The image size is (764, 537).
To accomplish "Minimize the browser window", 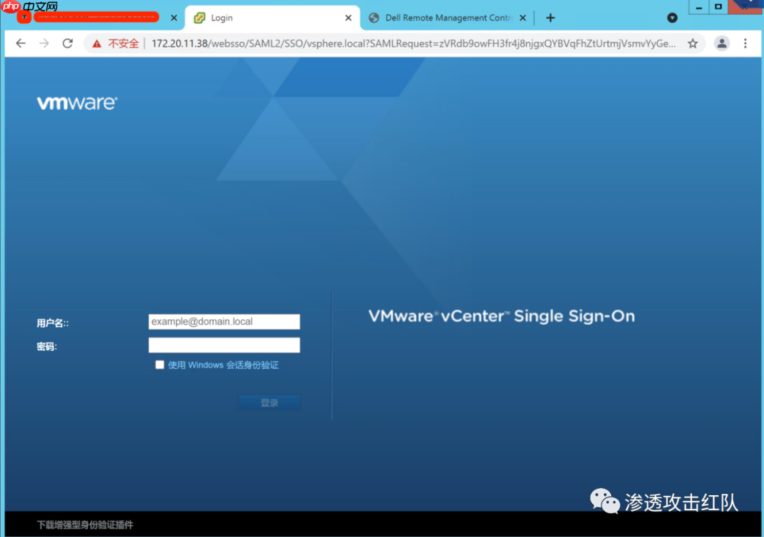I will pos(699,7).
